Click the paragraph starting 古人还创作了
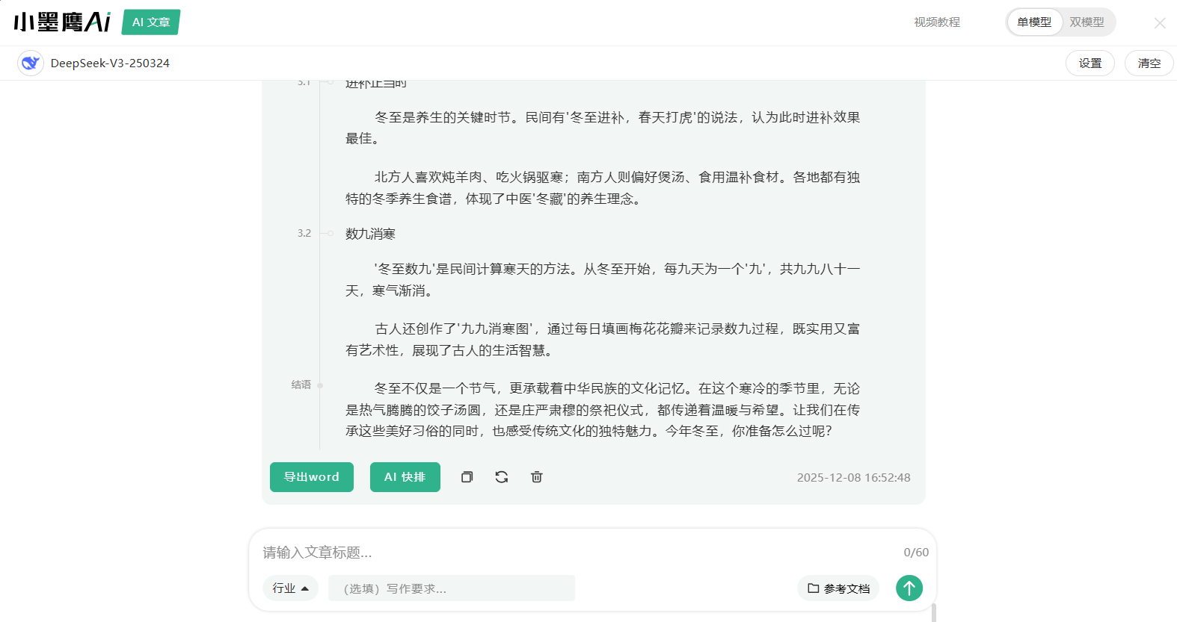 click(603, 340)
